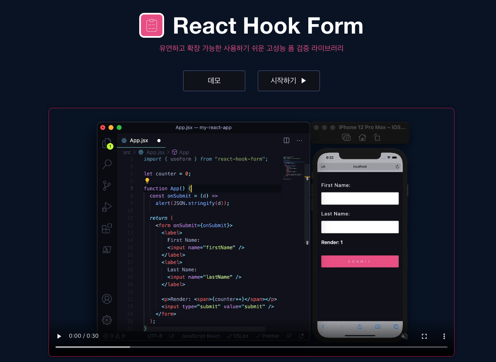Click the simulator Home icon

coord(362,137)
